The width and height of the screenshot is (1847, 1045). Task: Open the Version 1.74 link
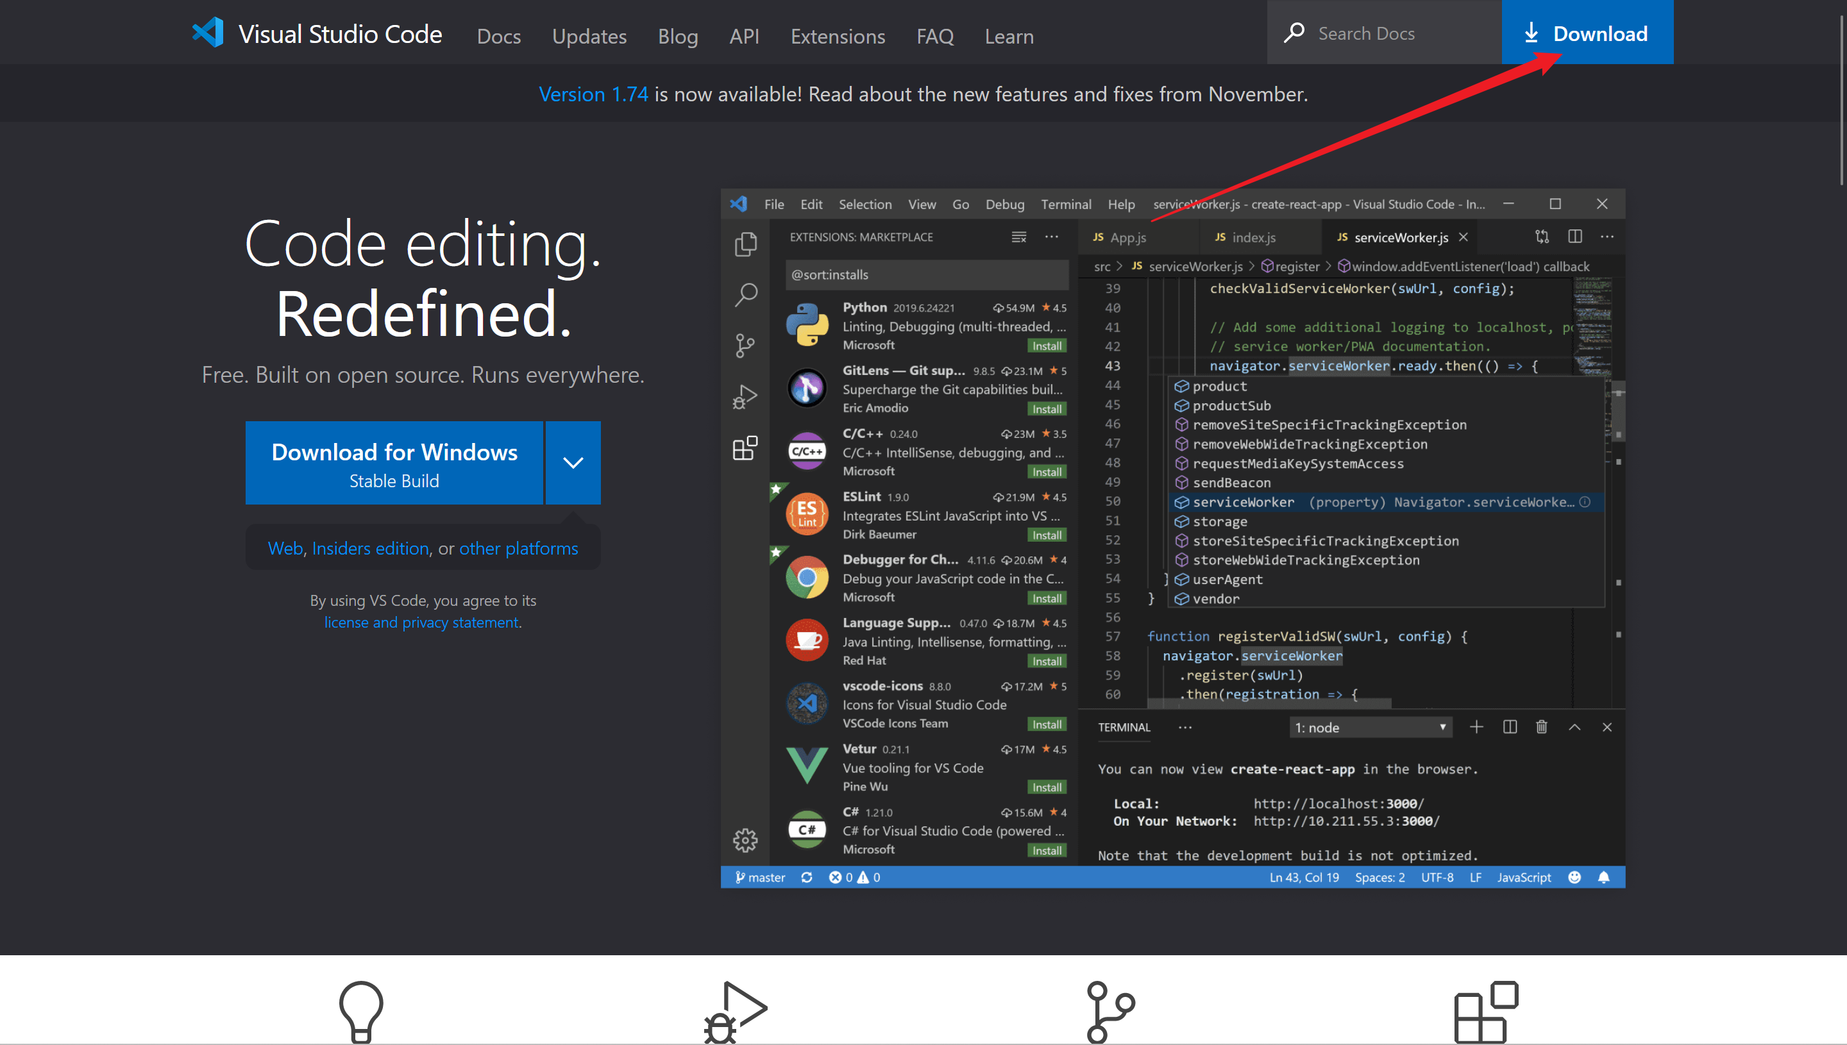593,94
